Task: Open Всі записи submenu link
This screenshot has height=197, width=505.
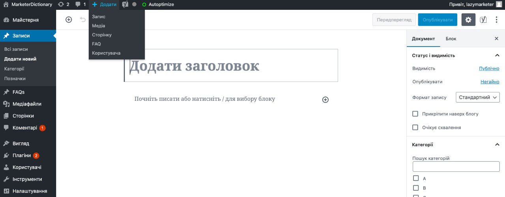Action: click(16, 49)
